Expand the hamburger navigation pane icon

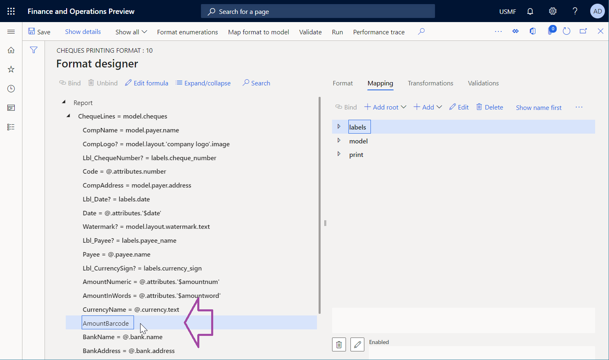coord(11,31)
